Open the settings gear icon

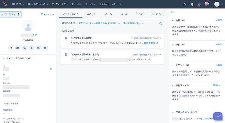click(x=199, y=4)
